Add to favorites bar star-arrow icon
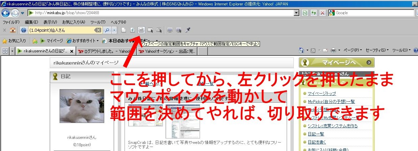The height and width of the screenshot is (151, 418). point(35,41)
